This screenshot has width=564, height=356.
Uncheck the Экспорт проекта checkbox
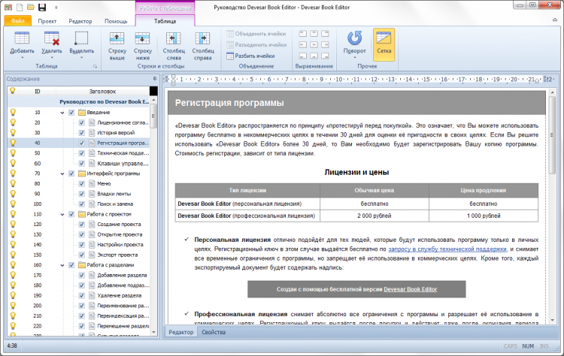82,255
